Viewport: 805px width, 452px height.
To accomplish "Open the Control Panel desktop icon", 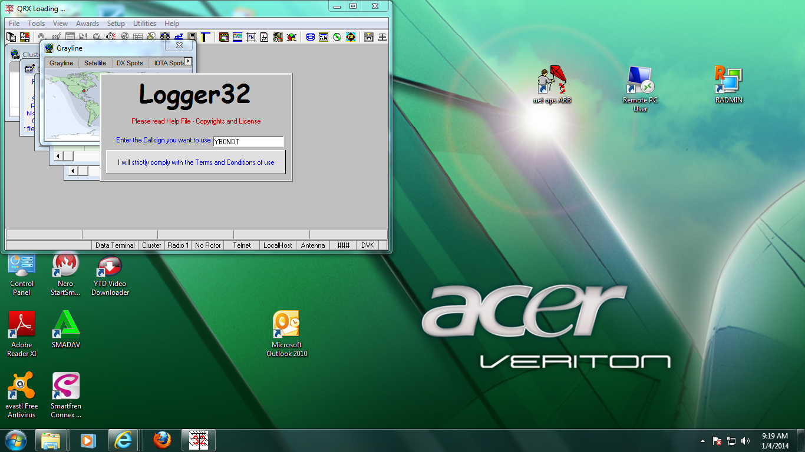I will [x=21, y=275].
